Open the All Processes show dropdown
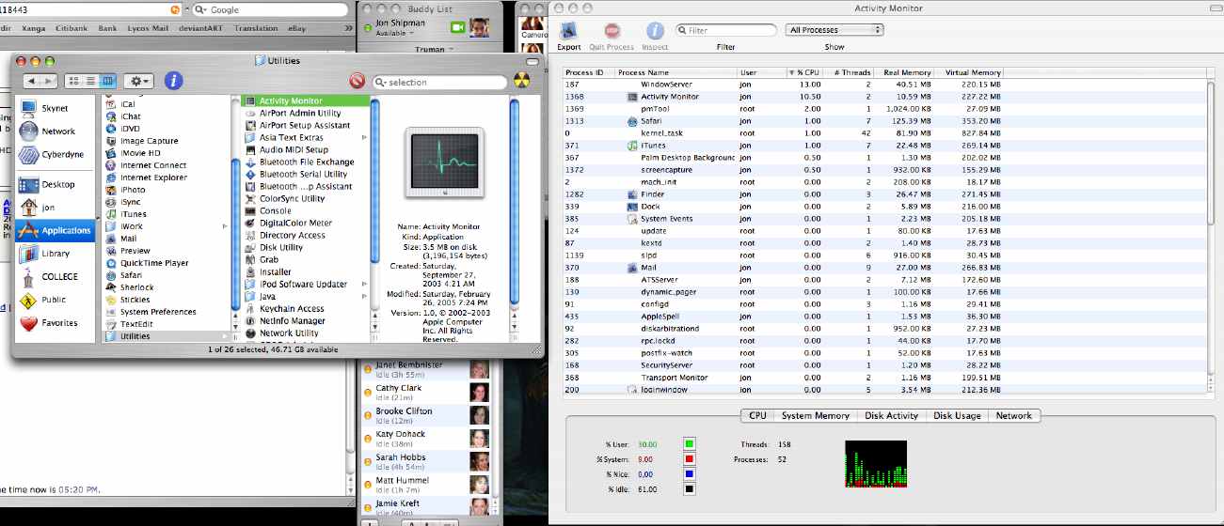The height and width of the screenshot is (526, 1224). pyautogui.click(x=835, y=30)
